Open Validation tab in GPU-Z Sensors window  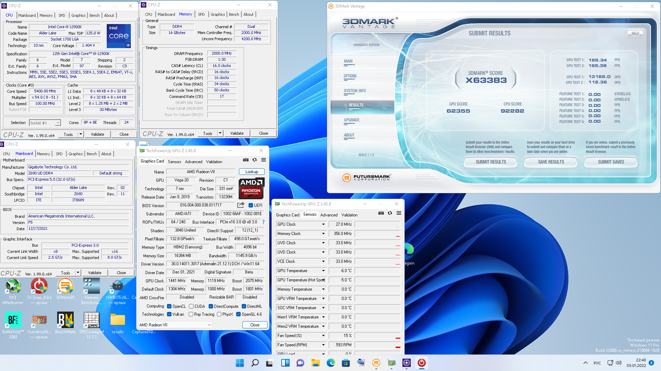coord(349,215)
